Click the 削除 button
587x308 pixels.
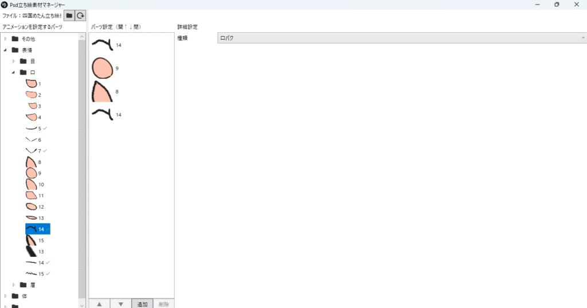click(163, 303)
